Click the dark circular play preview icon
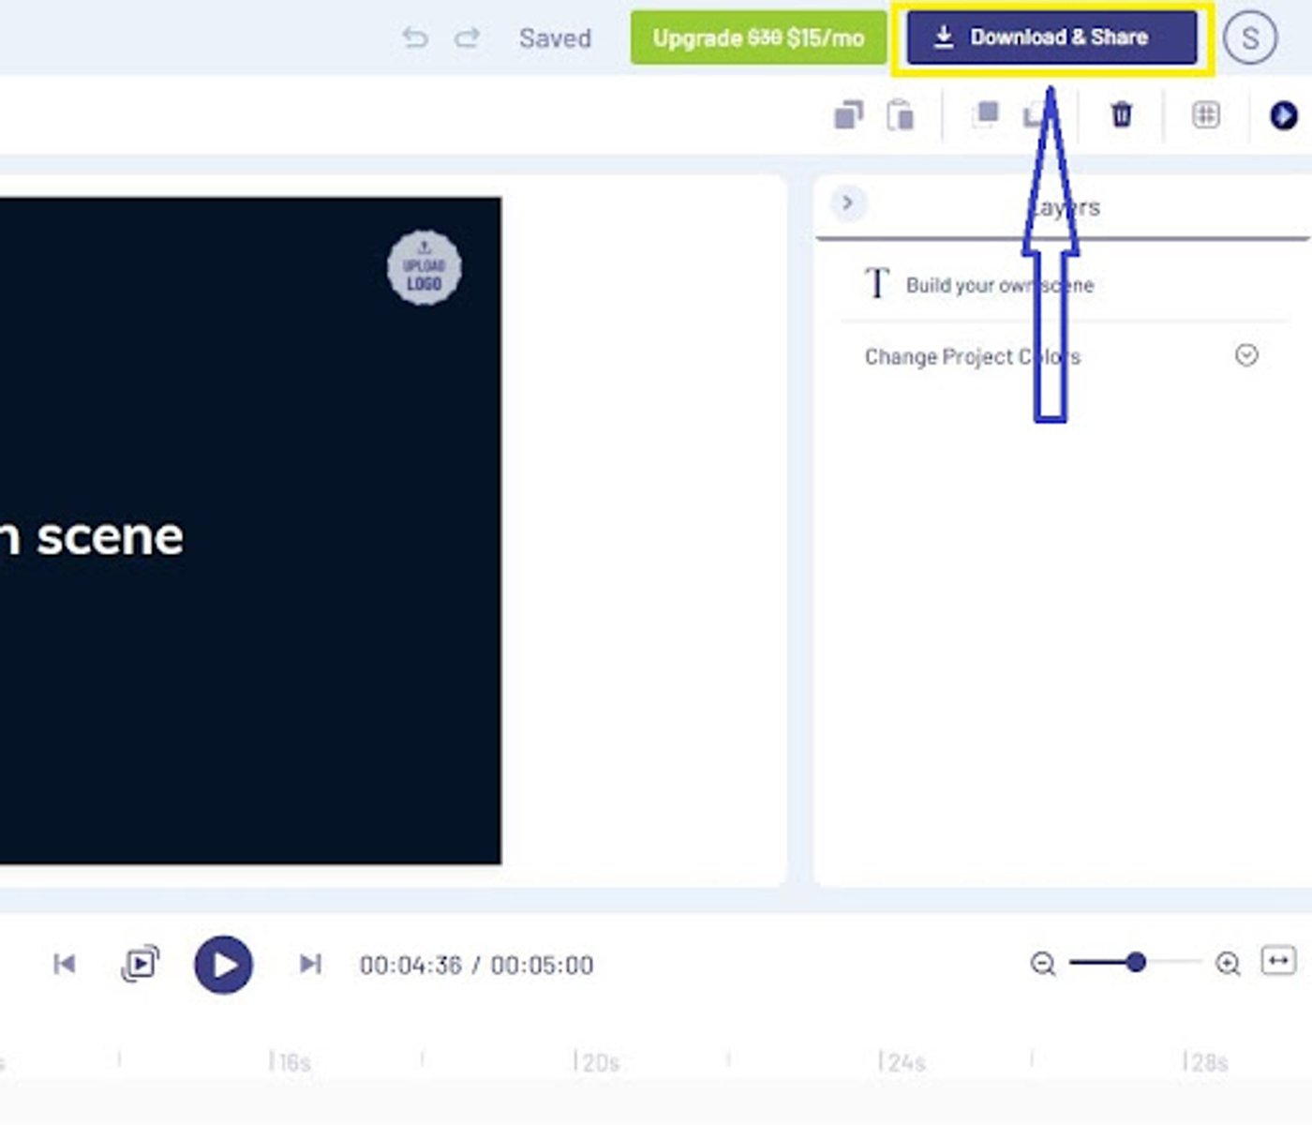 (x=1285, y=114)
